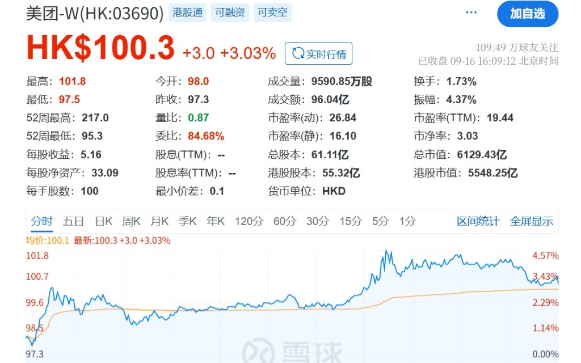
Task: Open 全屏显示 fullscreen chart link
Action: pyautogui.click(x=531, y=221)
